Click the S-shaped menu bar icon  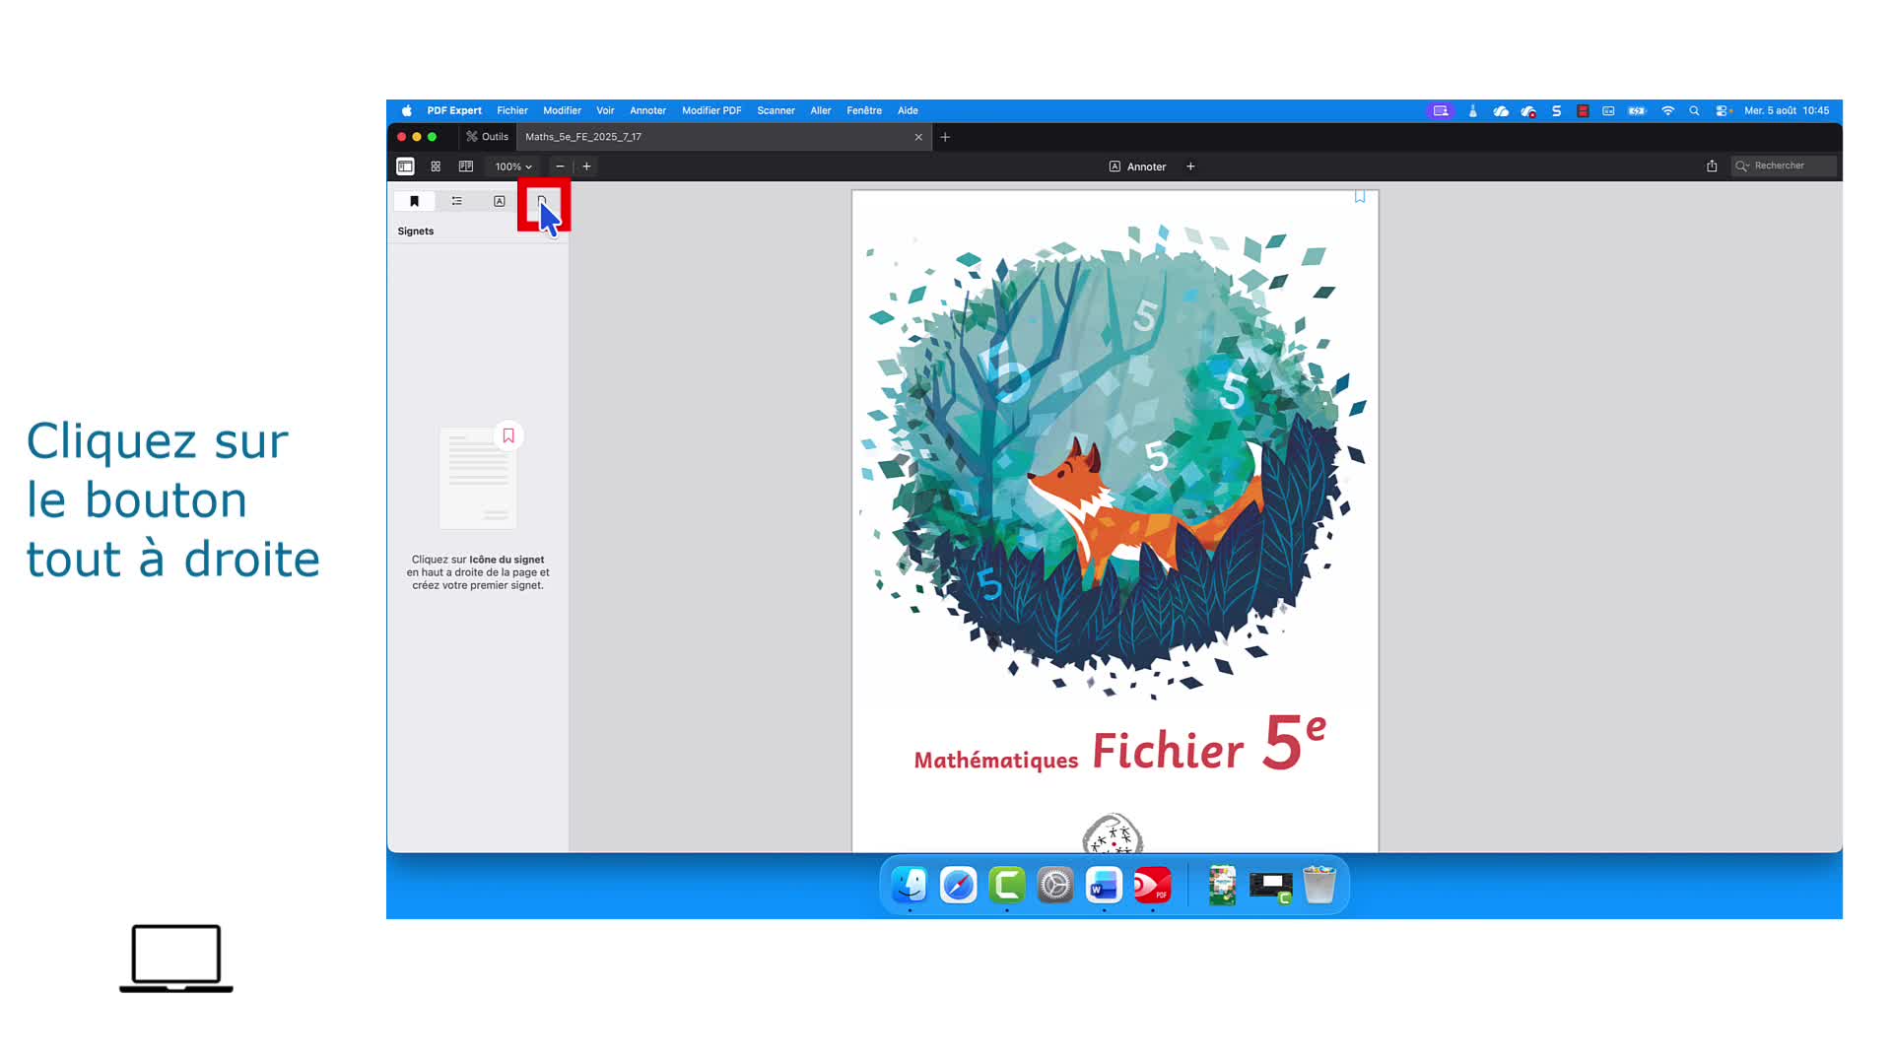(1557, 111)
